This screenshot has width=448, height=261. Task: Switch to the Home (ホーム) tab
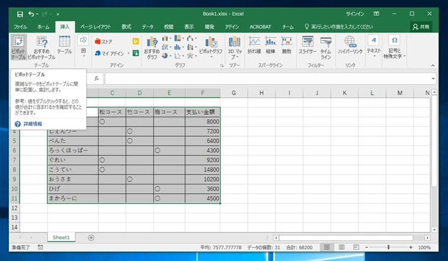pyautogui.click(x=43, y=27)
